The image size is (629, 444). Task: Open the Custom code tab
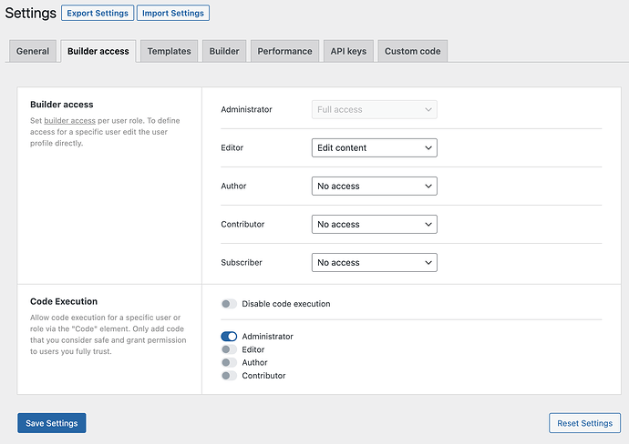[x=412, y=51]
